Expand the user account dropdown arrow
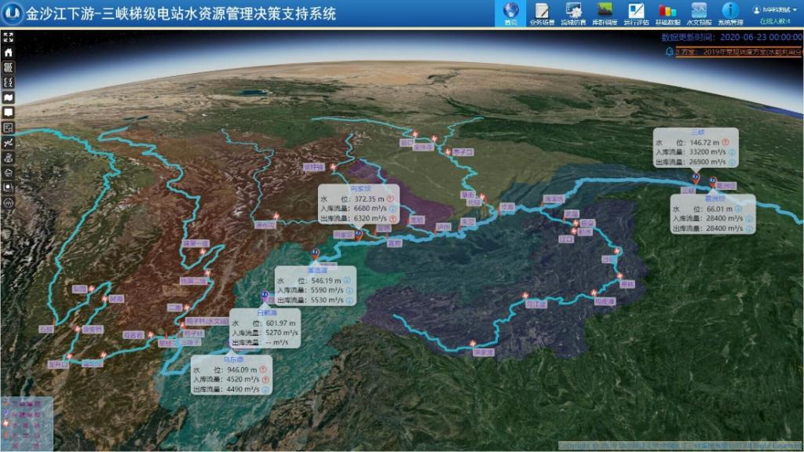The height and width of the screenshot is (452, 804). [x=796, y=9]
